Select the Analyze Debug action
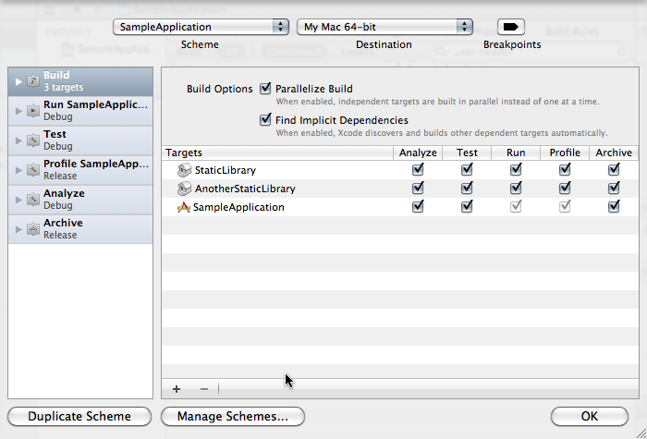The height and width of the screenshot is (439, 647). [80, 200]
